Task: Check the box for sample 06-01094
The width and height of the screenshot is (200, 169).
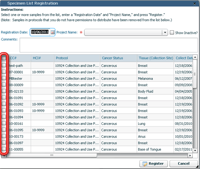Action: (x=4, y=117)
